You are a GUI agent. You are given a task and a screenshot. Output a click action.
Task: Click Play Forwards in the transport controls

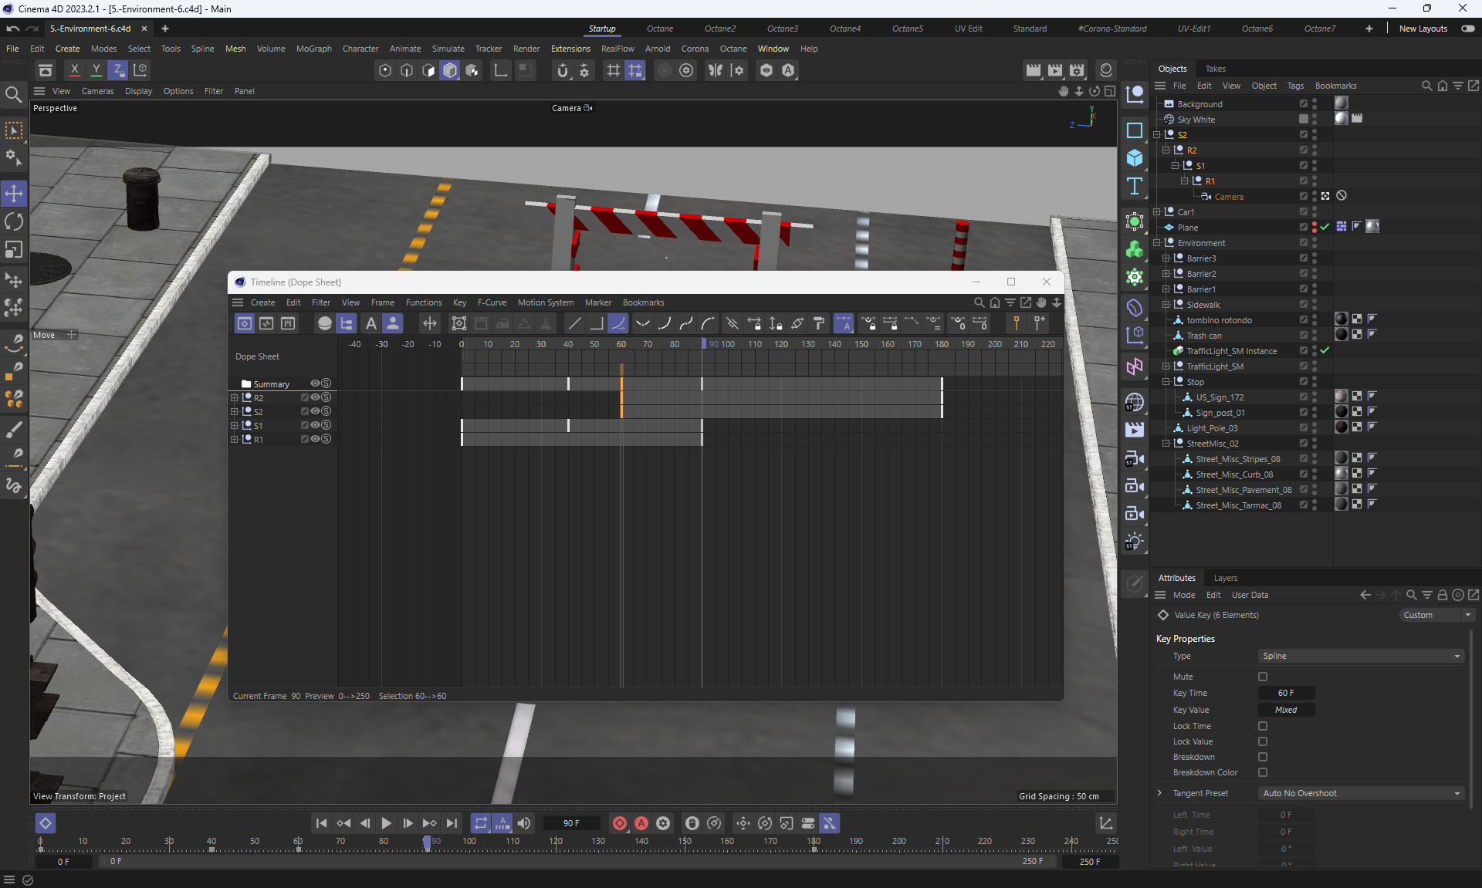click(x=387, y=823)
